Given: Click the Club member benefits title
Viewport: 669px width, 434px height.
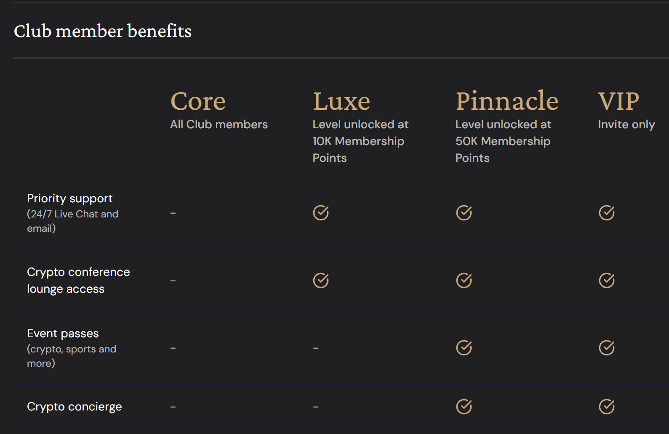Looking at the screenshot, I should (x=103, y=31).
